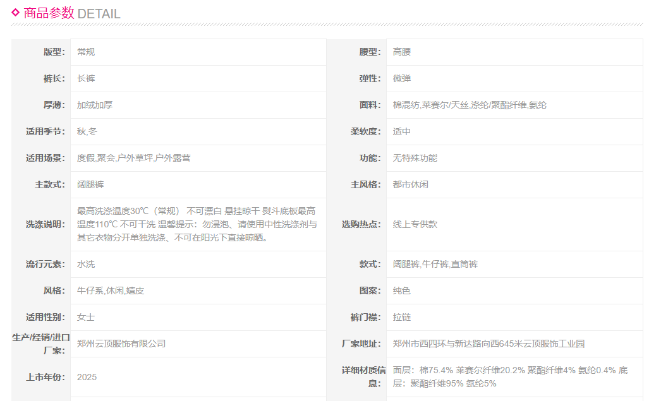Click the 厂家地址 factory address text

click(x=488, y=344)
